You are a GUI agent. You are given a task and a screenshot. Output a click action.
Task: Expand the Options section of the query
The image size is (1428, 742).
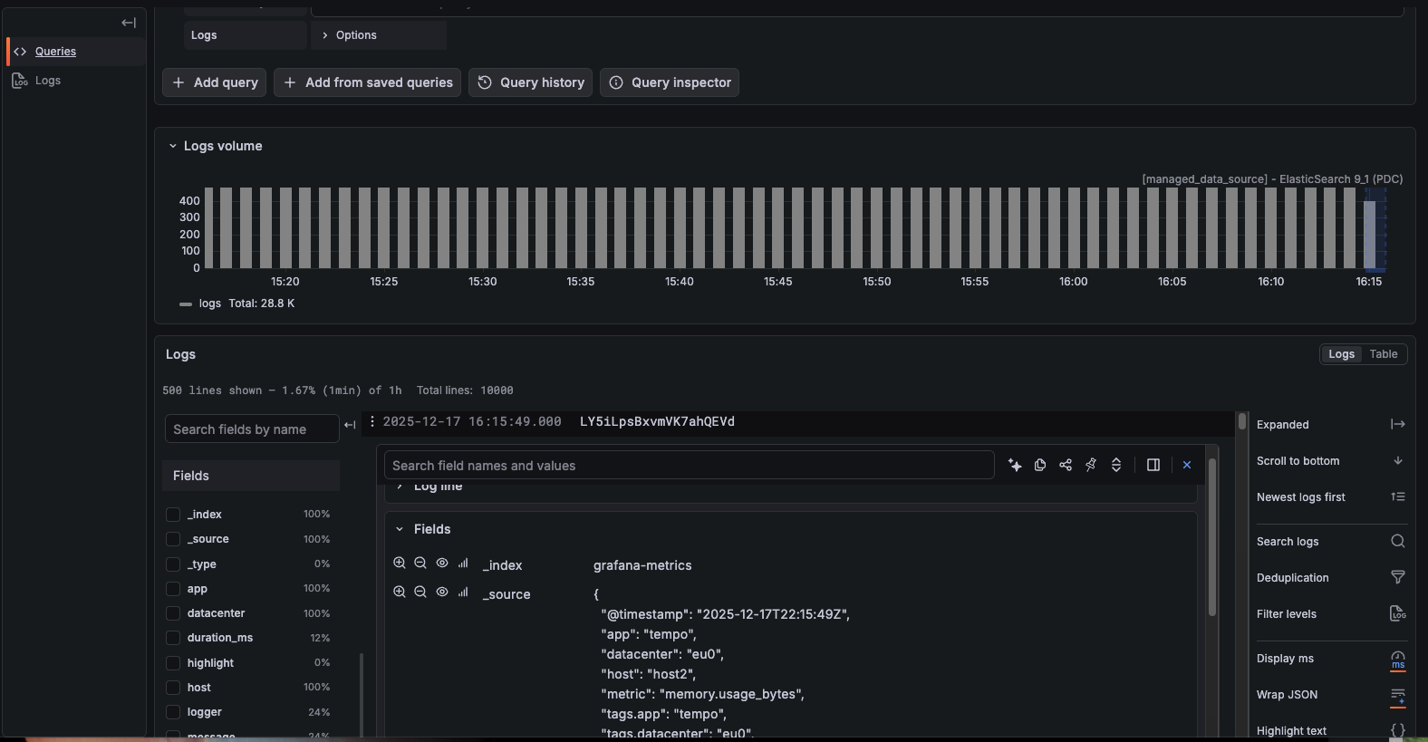click(x=379, y=35)
